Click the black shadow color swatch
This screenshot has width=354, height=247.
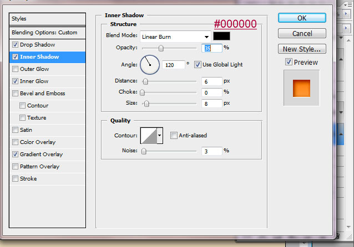pos(221,36)
